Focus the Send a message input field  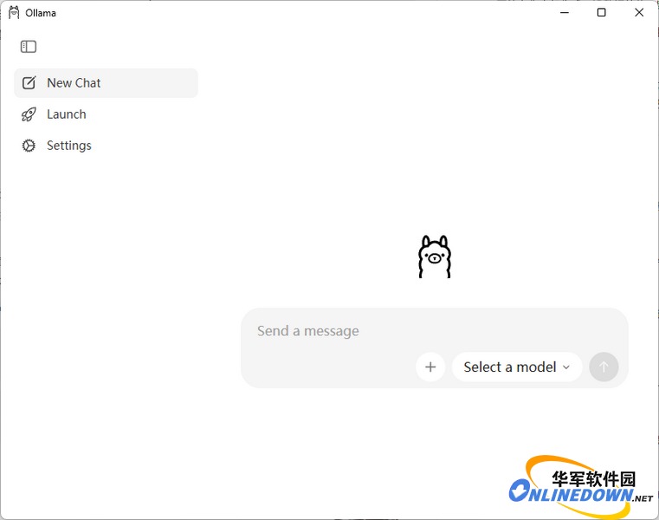[x=434, y=331]
